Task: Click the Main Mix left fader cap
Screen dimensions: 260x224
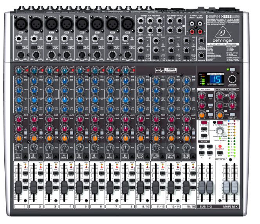Action: point(226,187)
